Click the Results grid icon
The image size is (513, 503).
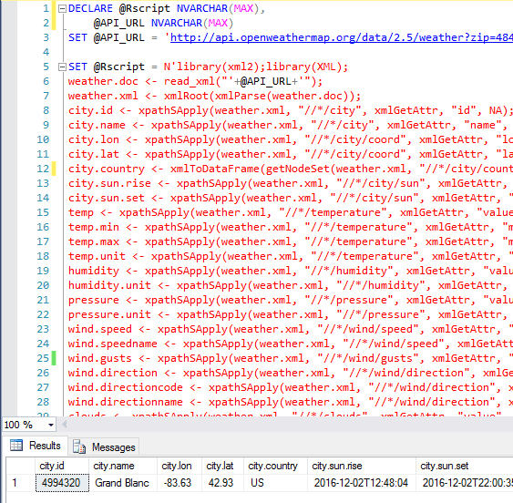click(x=16, y=446)
